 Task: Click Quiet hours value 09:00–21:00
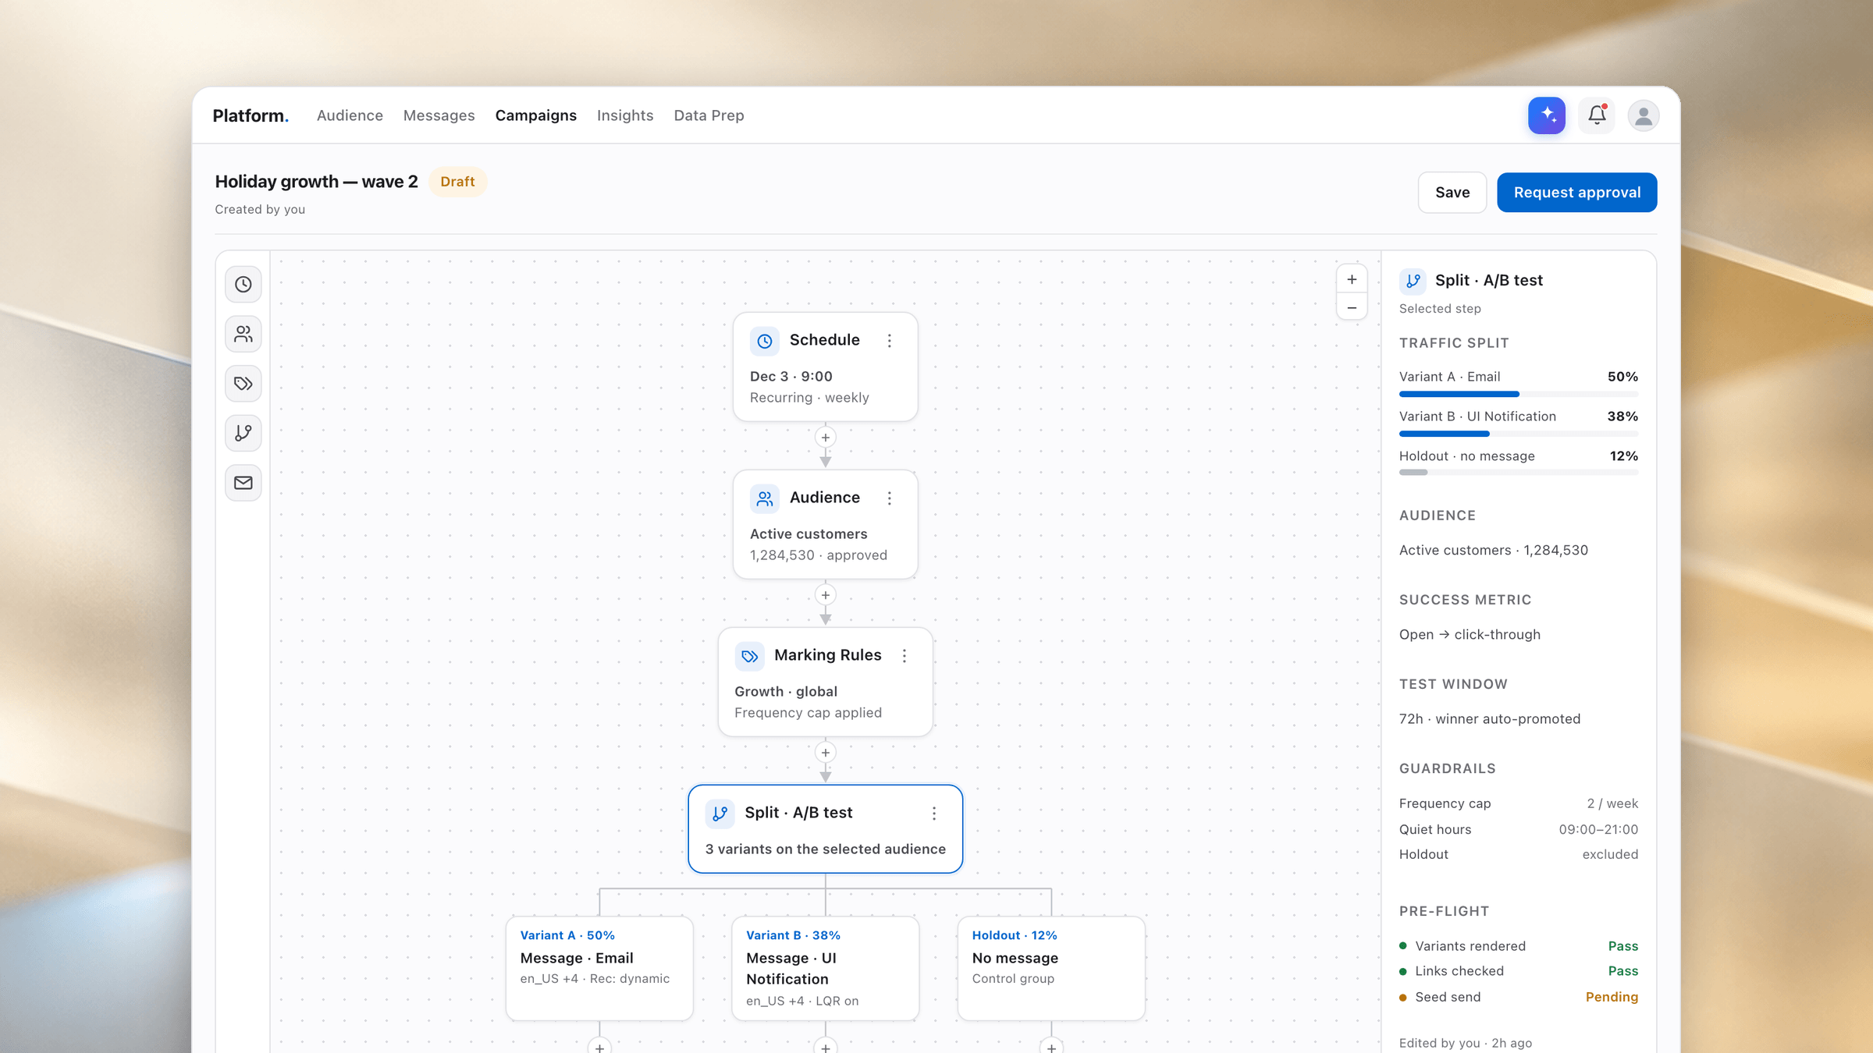tap(1598, 829)
